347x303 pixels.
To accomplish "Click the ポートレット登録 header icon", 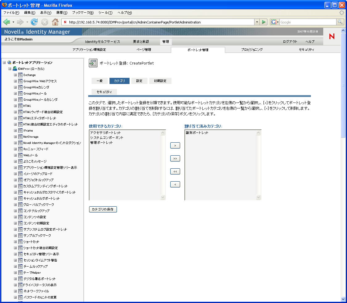I will (93, 63).
